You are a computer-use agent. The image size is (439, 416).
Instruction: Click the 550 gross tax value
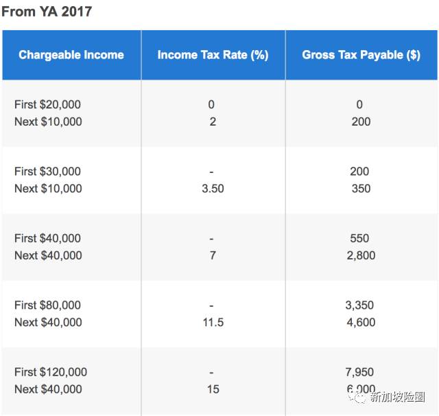click(359, 238)
